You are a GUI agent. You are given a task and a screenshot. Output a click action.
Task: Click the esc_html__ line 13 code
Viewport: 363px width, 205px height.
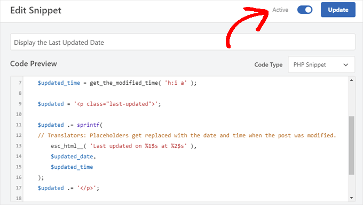124,146
